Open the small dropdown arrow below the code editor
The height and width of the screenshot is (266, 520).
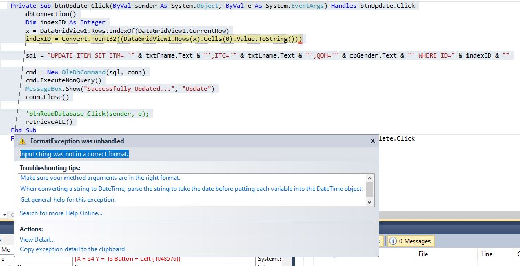(4, 215)
